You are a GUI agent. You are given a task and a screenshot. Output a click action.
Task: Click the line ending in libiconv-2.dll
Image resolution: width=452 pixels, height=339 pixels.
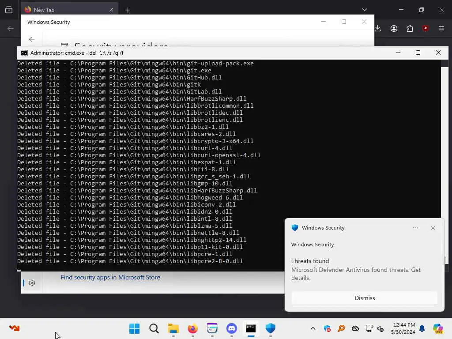tap(127, 205)
